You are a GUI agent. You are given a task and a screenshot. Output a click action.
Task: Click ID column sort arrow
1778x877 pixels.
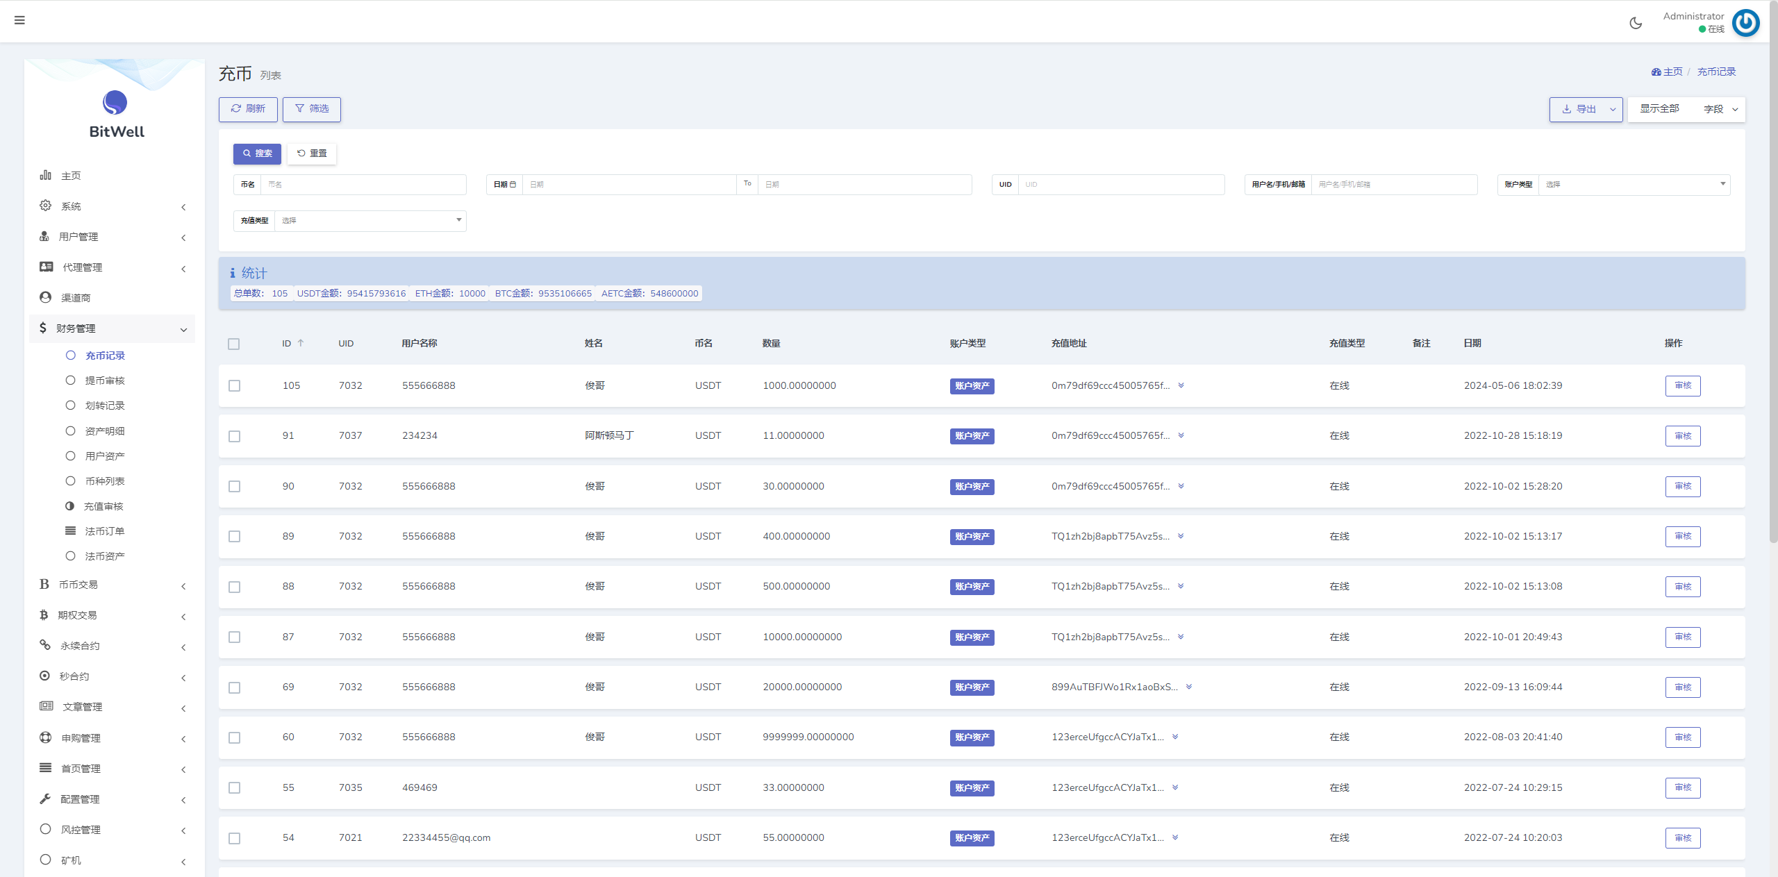[301, 343]
